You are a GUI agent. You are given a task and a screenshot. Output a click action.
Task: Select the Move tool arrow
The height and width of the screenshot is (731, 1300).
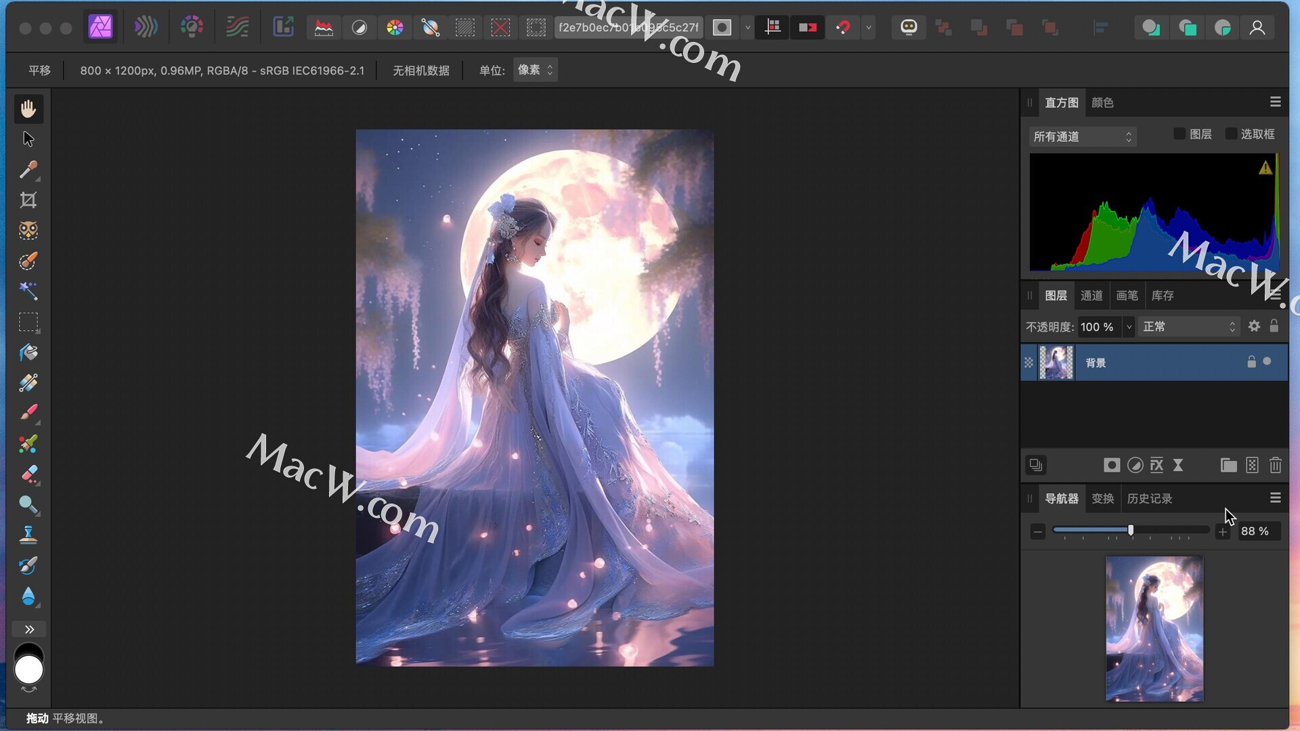click(x=28, y=139)
